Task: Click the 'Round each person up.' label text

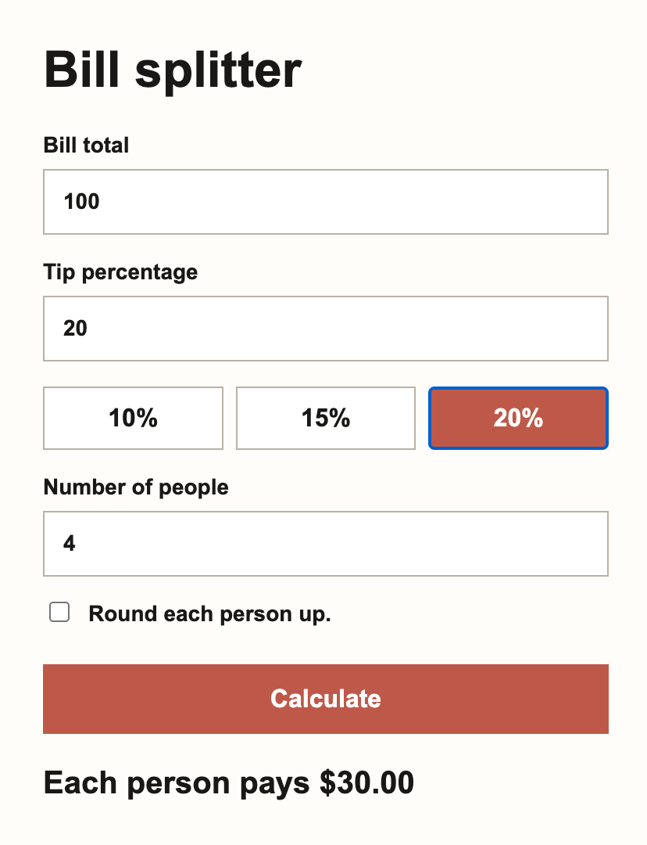Action: point(209,614)
